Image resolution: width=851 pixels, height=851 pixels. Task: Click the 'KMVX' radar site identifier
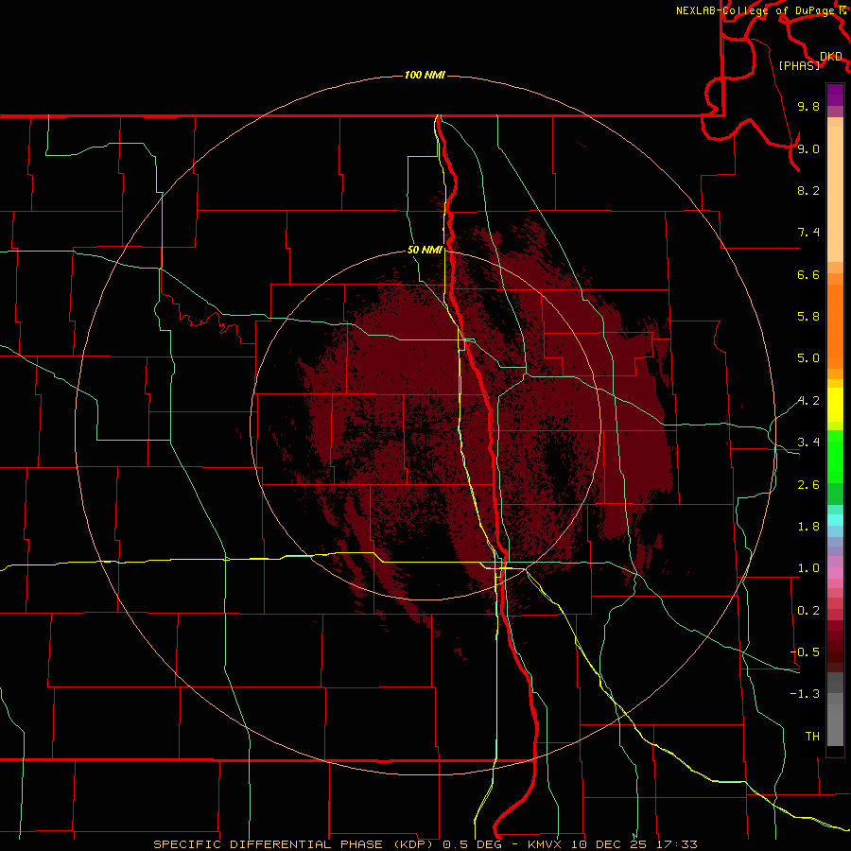[x=544, y=844]
